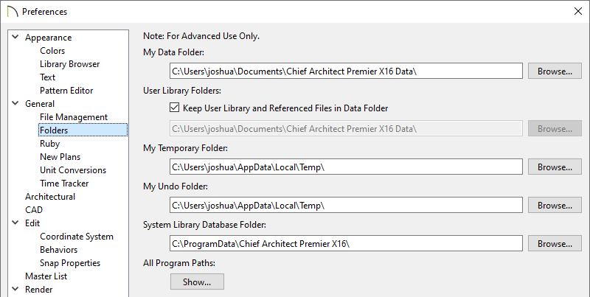Screen dimensions: 590x297
Task: Collapse the Edit tree section
Action: 15,223
